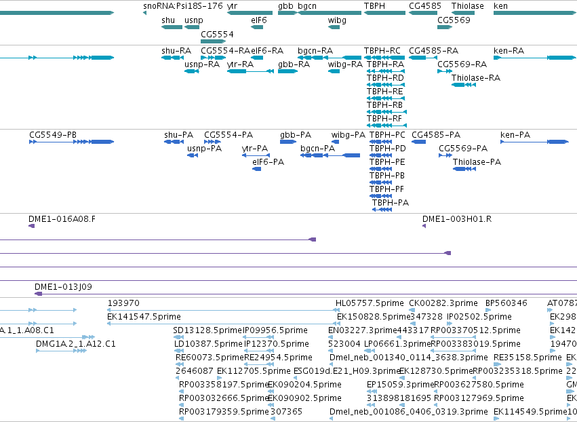Click the wibg gene label

tap(337, 20)
